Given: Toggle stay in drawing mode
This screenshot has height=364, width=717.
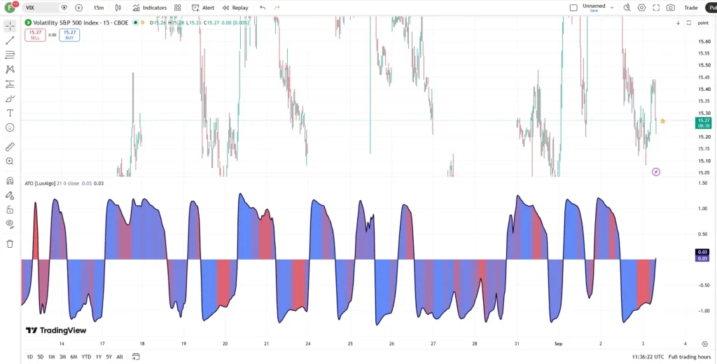Looking at the screenshot, I should pyautogui.click(x=10, y=195).
